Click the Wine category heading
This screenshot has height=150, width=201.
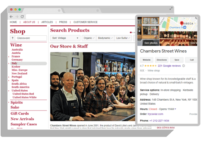pyautogui.click(x=16, y=45)
